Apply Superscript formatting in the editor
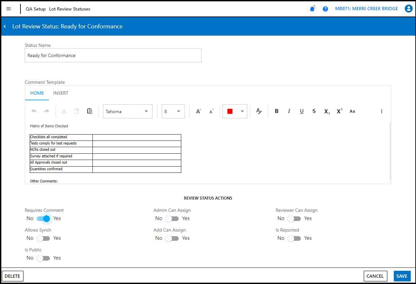The width and height of the screenshot is (416, 284). (x=339, y=111)
